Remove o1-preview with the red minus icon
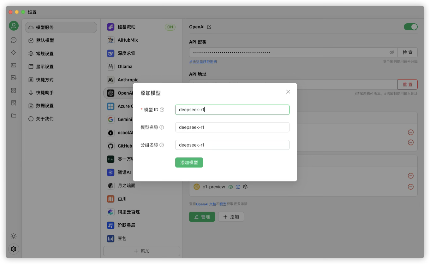Viewport: 430px width, 264px height. 411,187
